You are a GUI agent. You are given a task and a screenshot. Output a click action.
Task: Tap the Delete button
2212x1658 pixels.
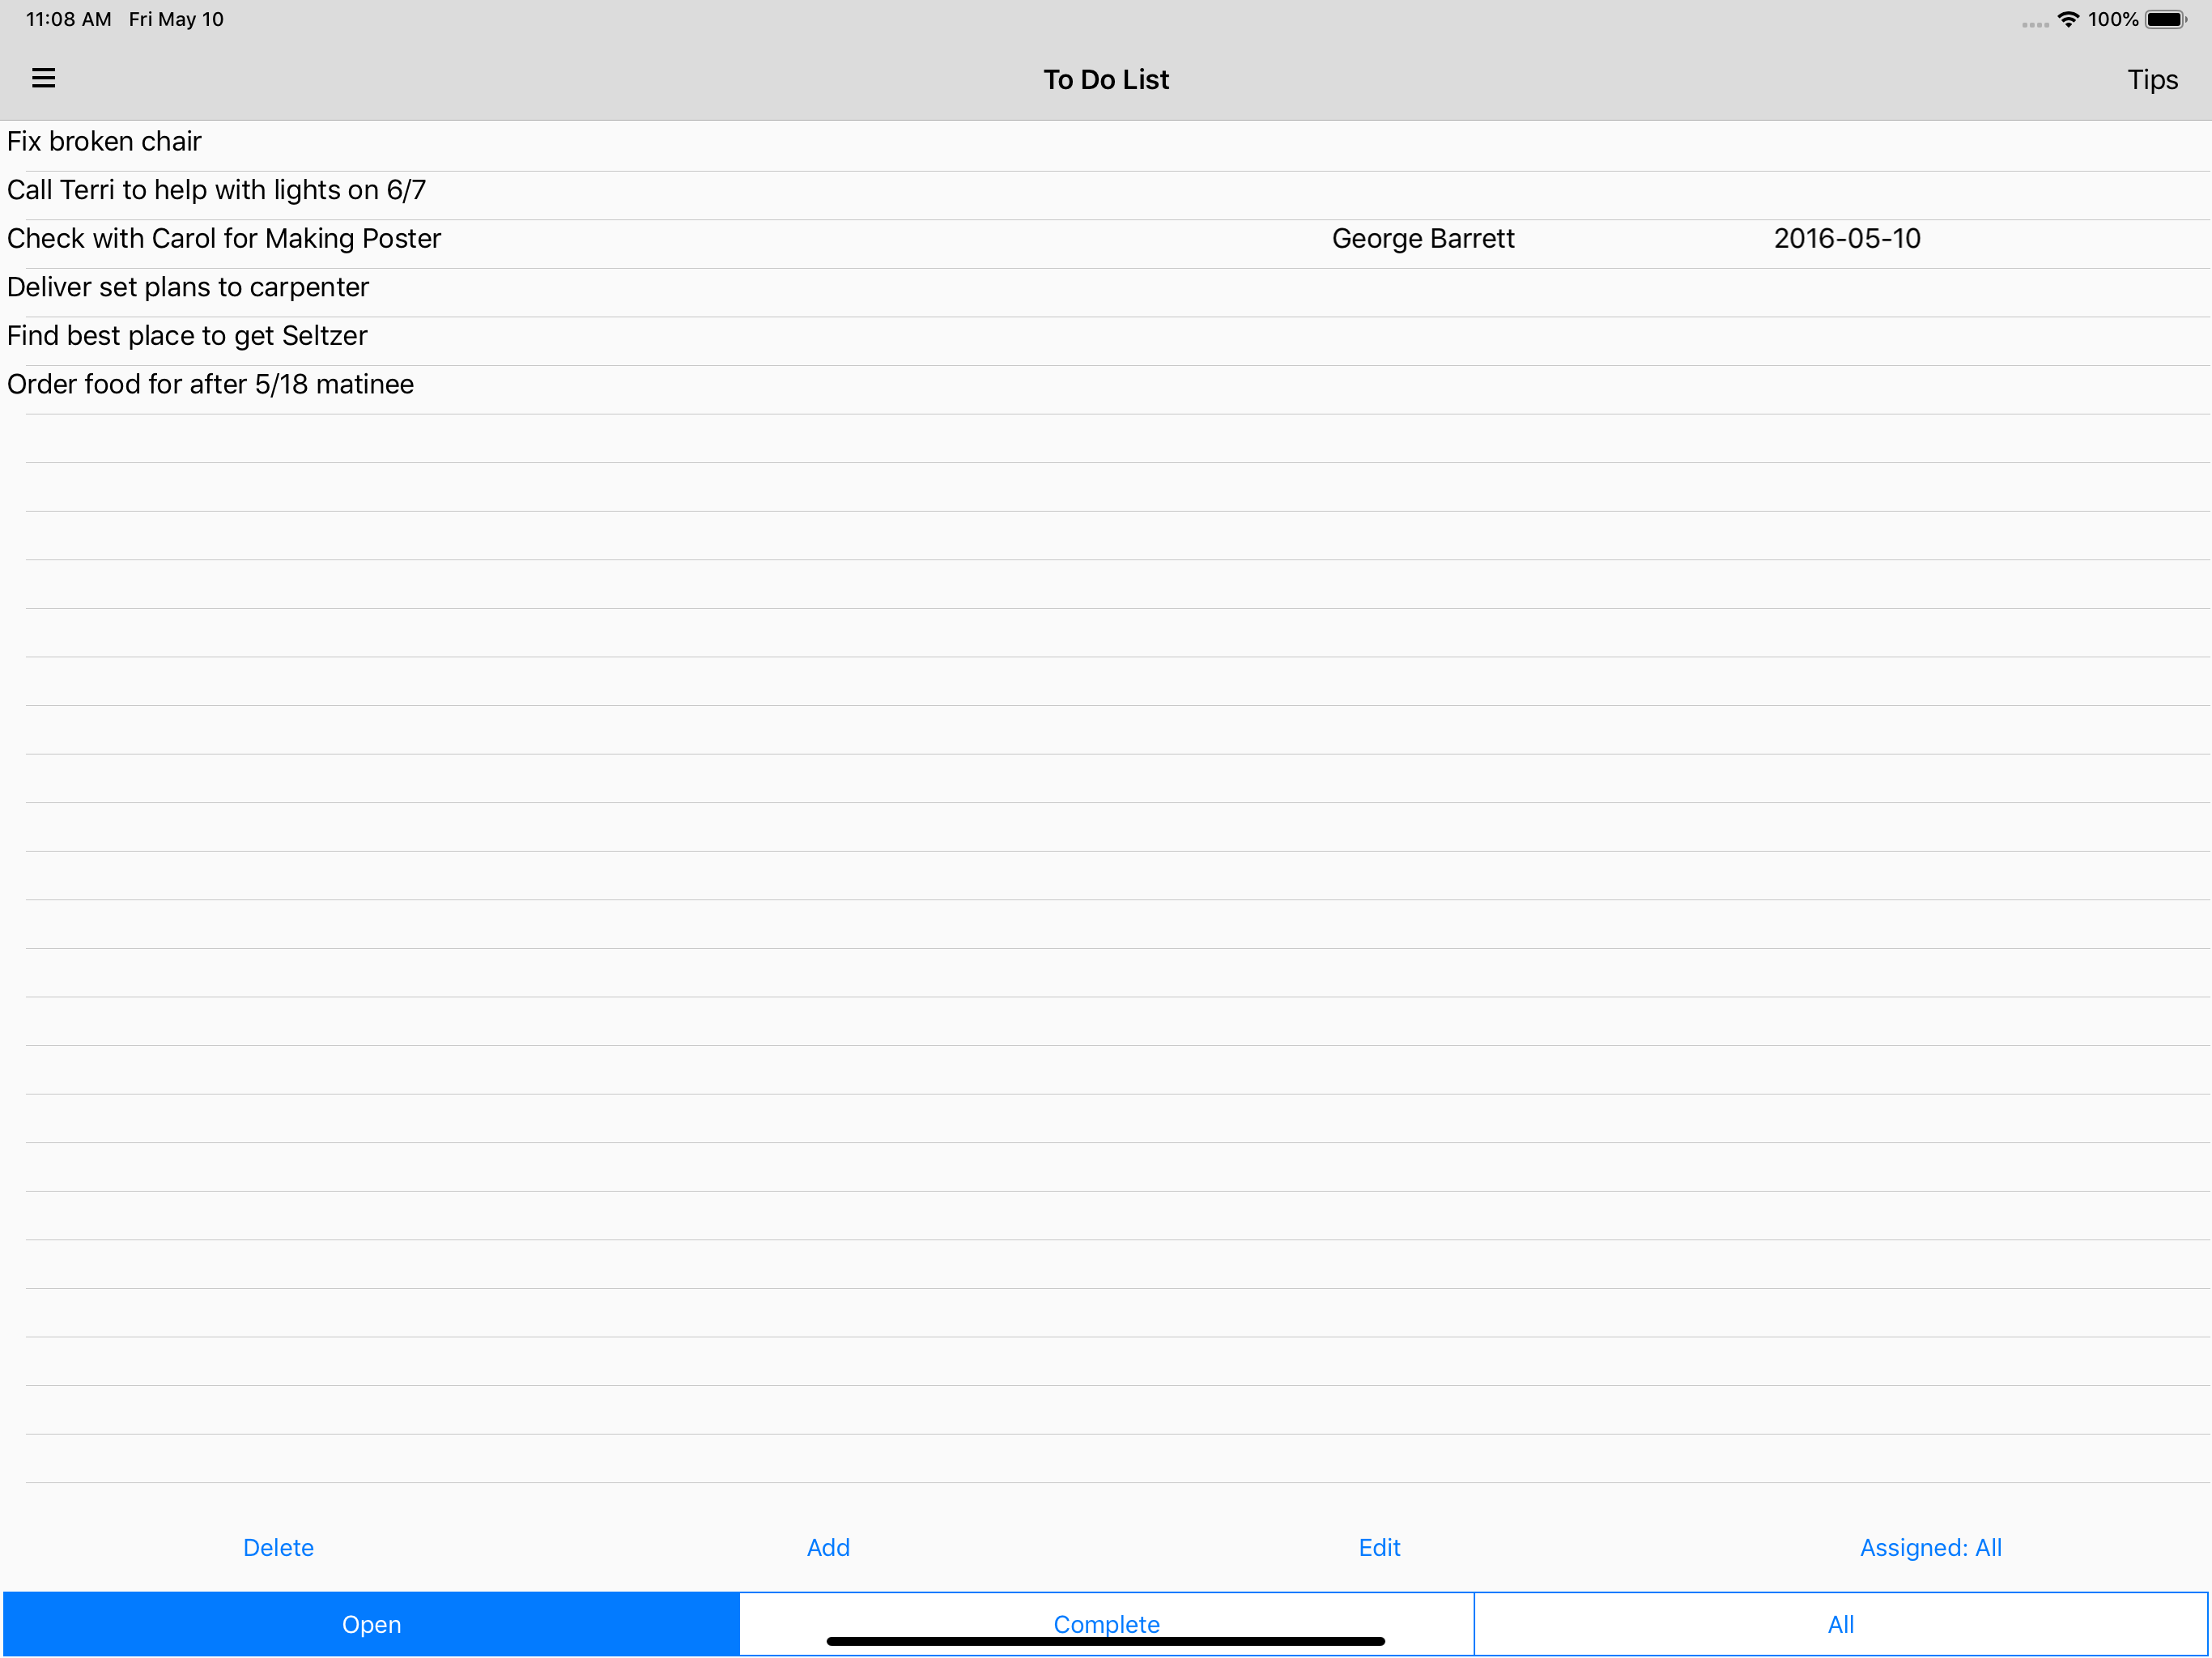point(278,1547)
